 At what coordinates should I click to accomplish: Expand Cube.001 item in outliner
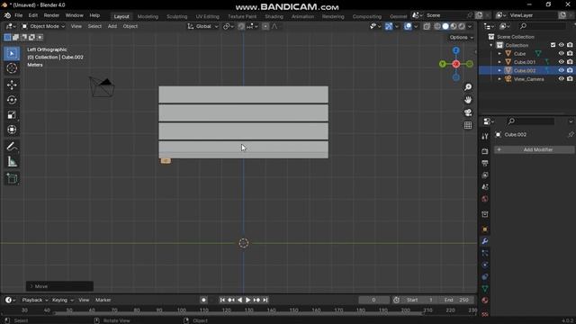pyautogui.click(x=499, y=62)
